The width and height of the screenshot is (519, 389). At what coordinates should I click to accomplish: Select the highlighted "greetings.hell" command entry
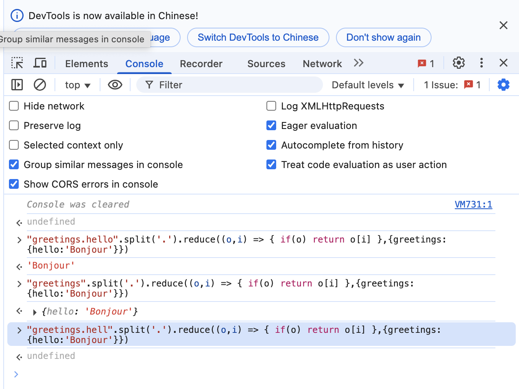tap(262, 334)
